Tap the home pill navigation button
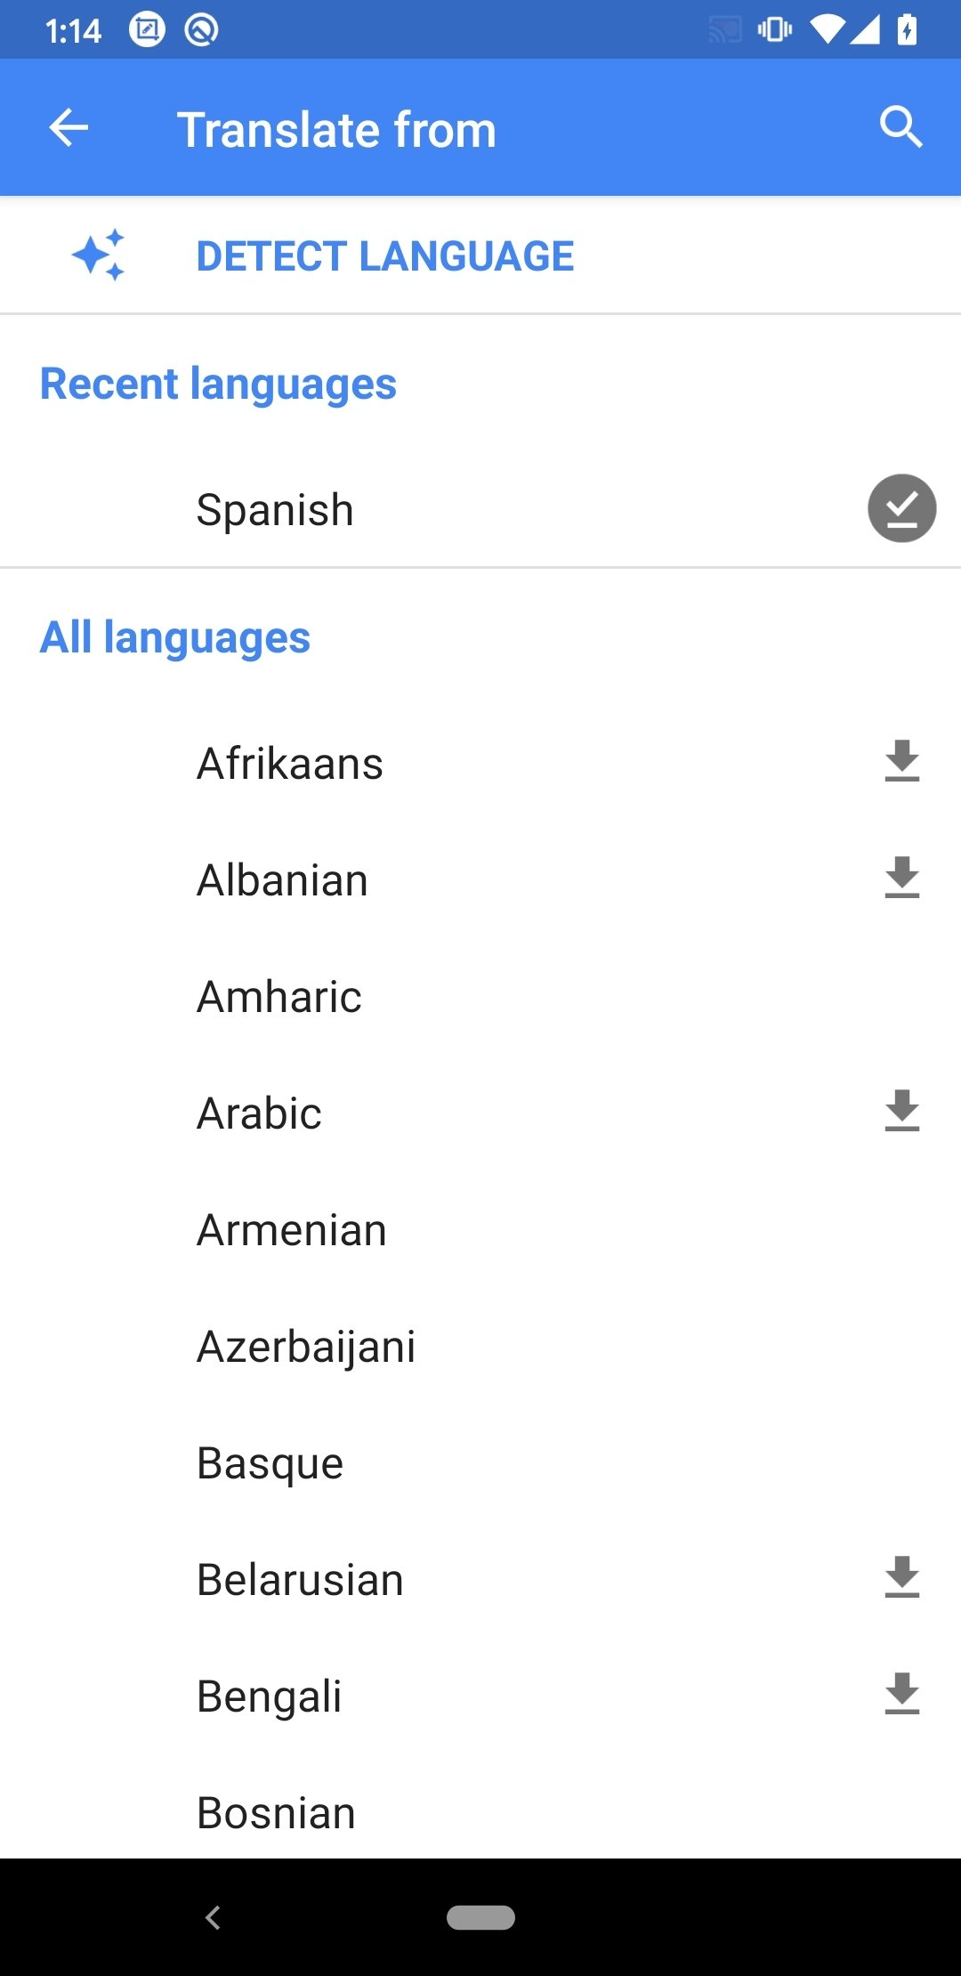This screenshot has height=1976, width=961. click(x=480, y=1917)
